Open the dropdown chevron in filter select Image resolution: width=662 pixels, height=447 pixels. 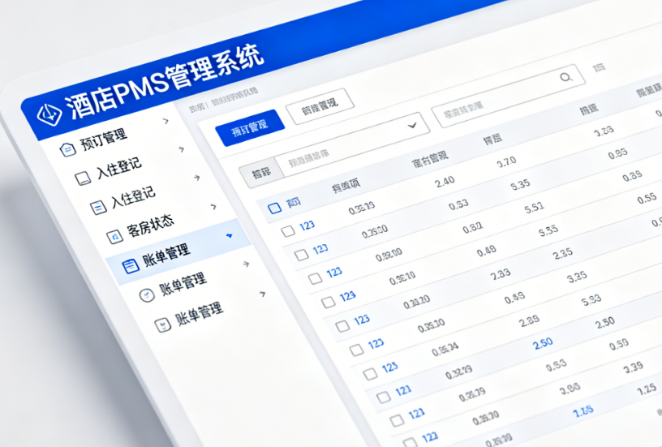pos(412,126)
